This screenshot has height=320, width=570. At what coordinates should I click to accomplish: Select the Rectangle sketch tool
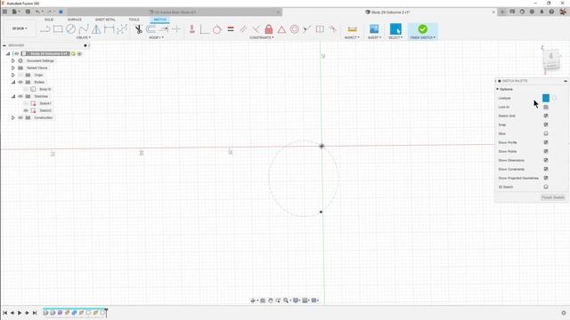pos(58,29)
